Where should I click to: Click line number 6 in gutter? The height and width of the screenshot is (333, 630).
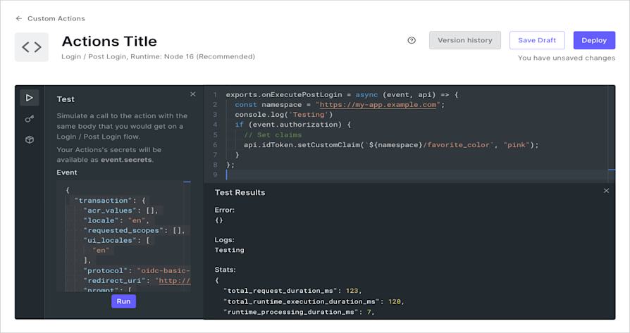click(216, 145)
